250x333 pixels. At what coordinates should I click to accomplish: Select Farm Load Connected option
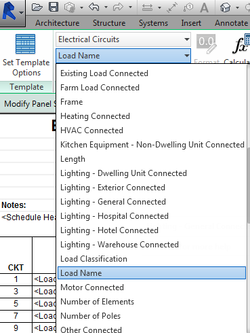pyautogui.click(x=152, y=88)
